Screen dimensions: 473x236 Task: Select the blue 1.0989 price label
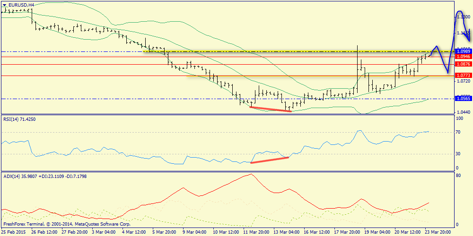tap(463, 52)
